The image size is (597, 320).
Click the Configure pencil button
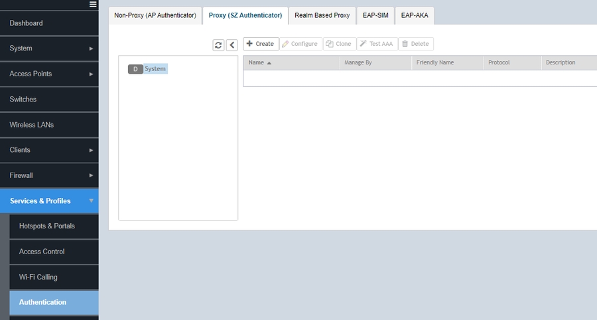tap(300, 44)
